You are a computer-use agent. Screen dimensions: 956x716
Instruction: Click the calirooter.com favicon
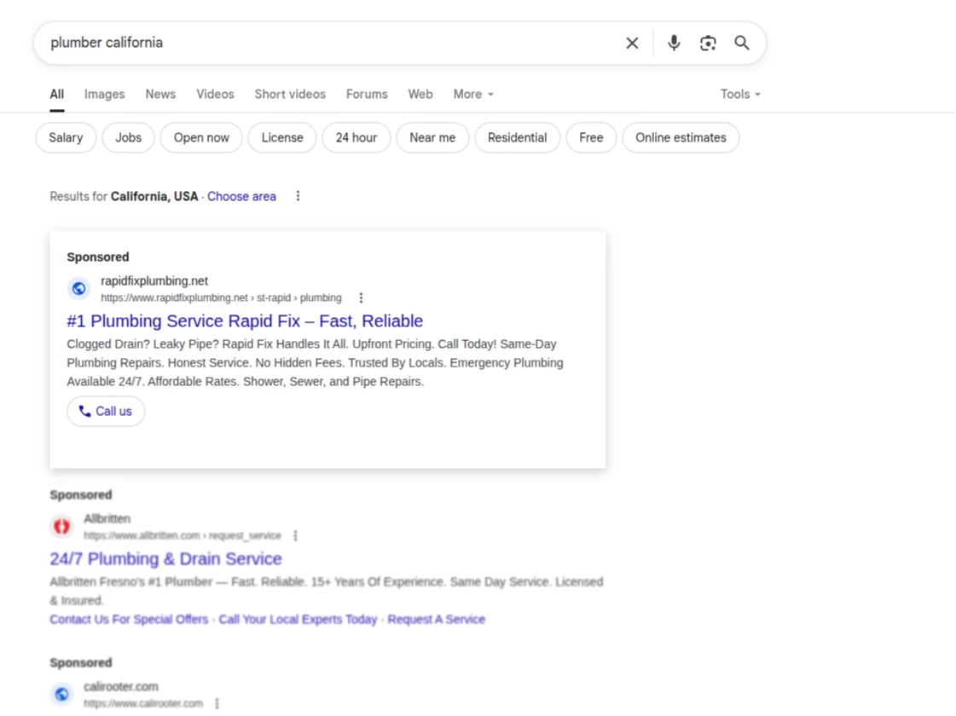pyautogui.click(x=61, y=694)
